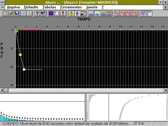
Task: Click the red 10 zoom scale icon
Action: pos(117,13)
